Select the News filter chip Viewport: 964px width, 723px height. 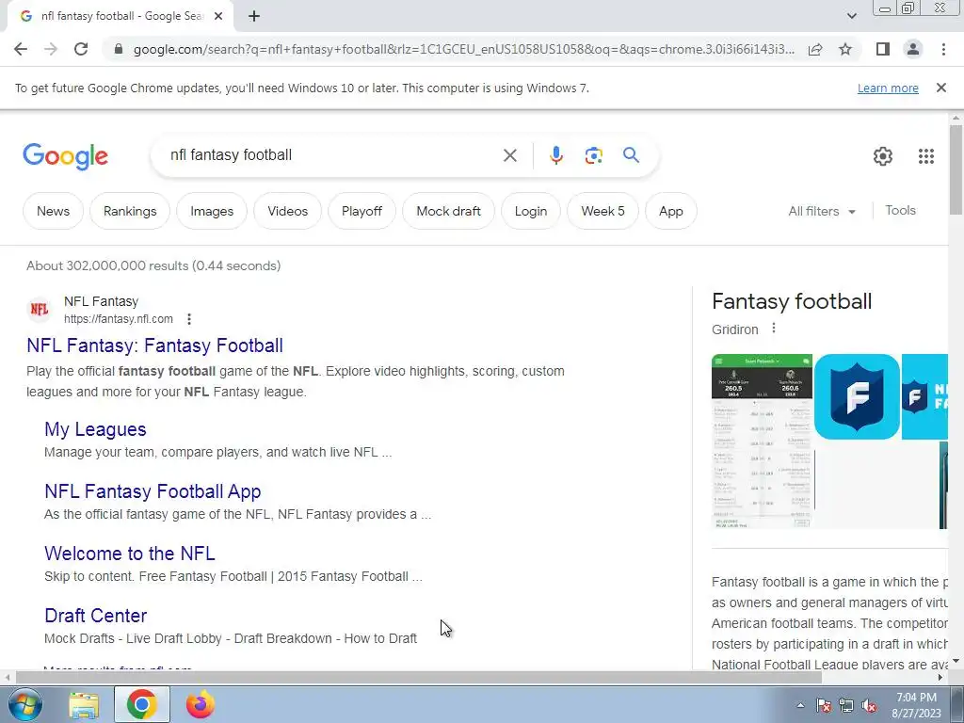tap(53, 211)
